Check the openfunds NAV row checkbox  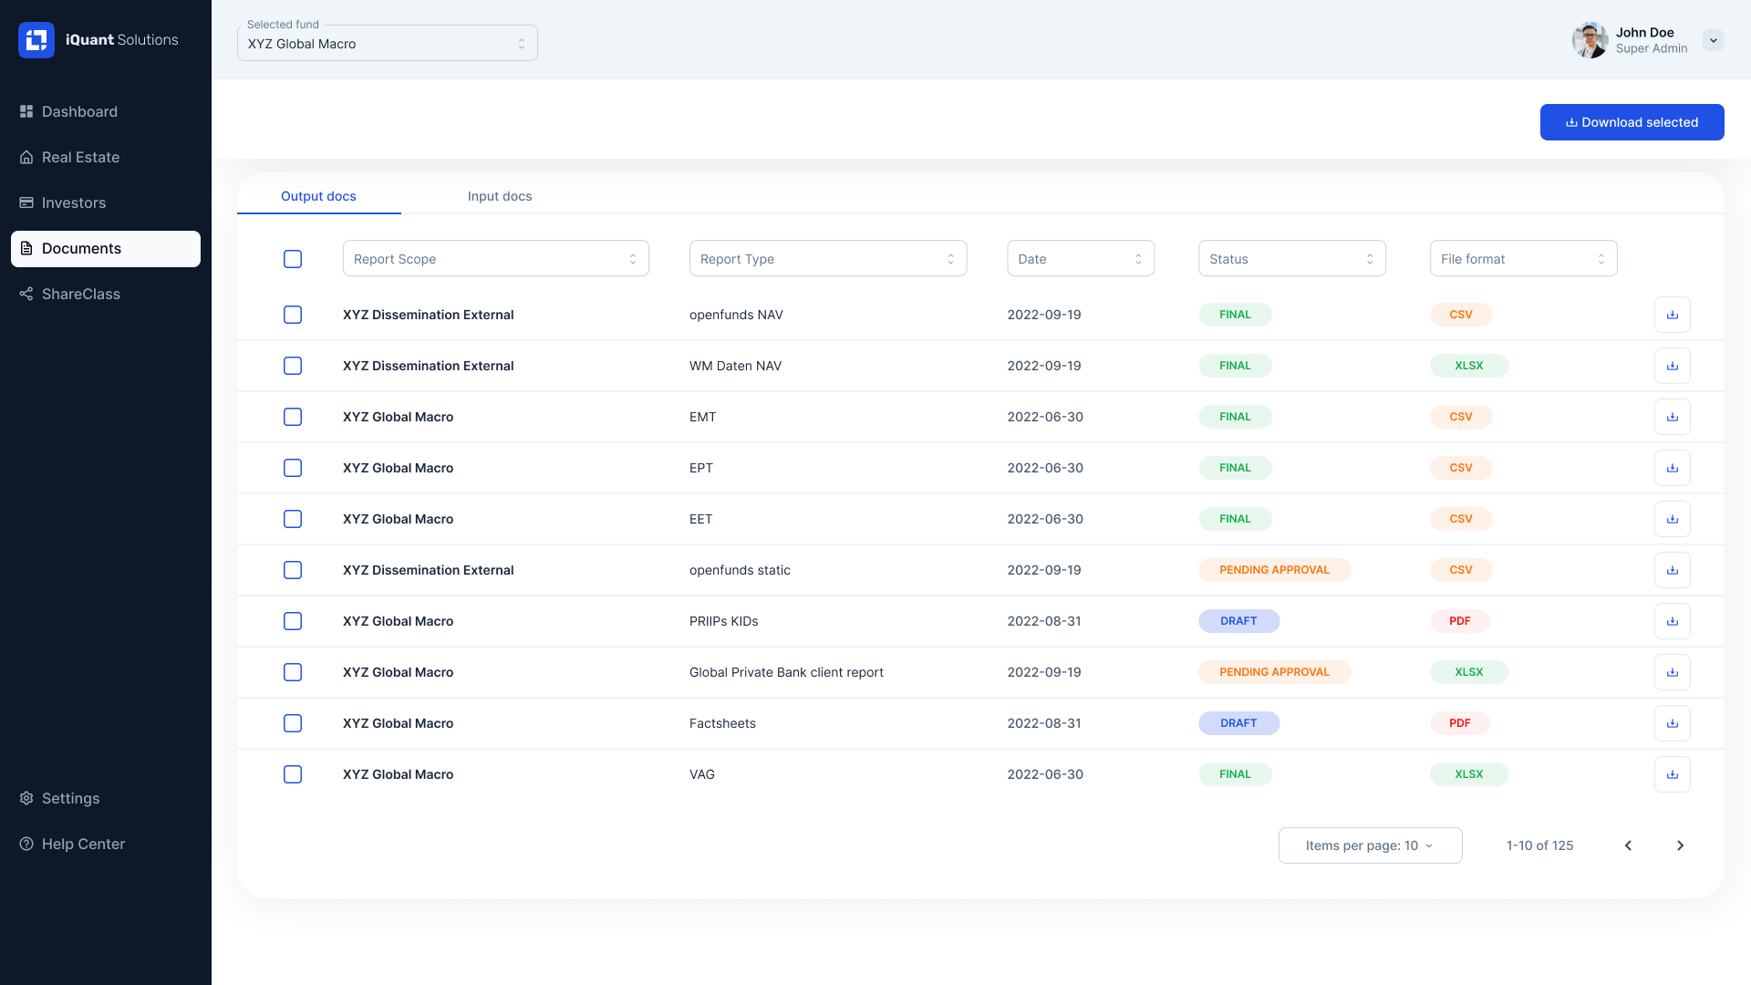[x=293, y=315]
